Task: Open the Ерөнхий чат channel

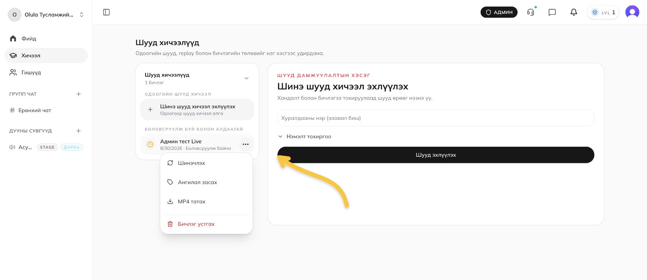Action: click(46, 110)
